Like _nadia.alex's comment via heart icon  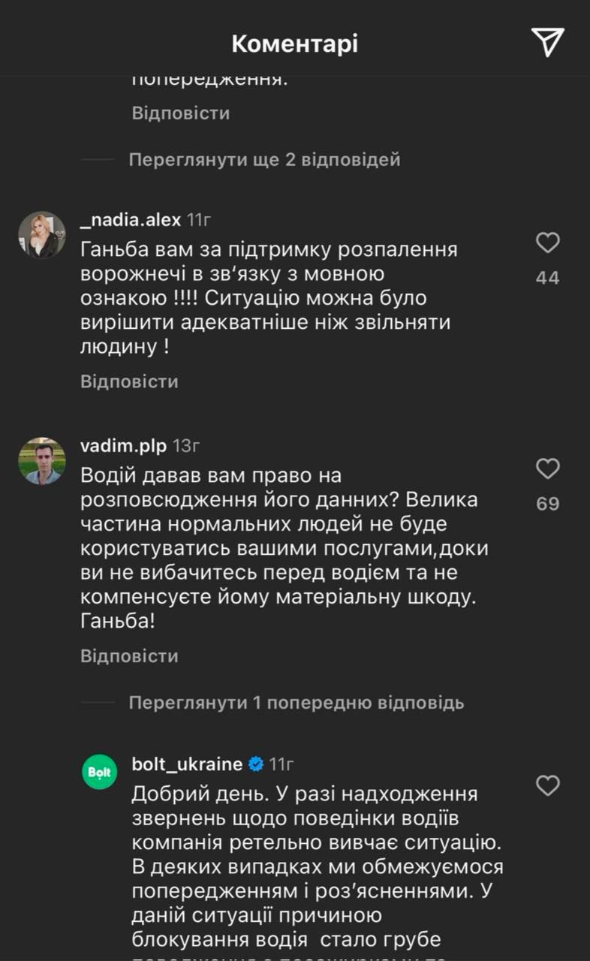point(547,243)
